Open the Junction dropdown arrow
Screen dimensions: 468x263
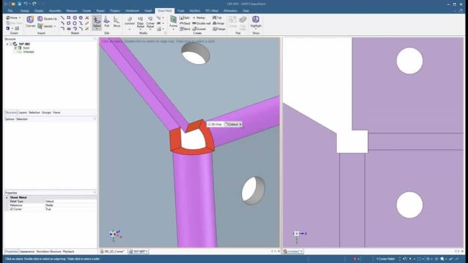click(x=130, y=29)
